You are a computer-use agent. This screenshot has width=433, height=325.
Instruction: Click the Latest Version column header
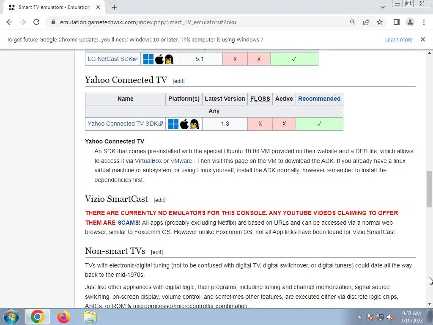225,99
